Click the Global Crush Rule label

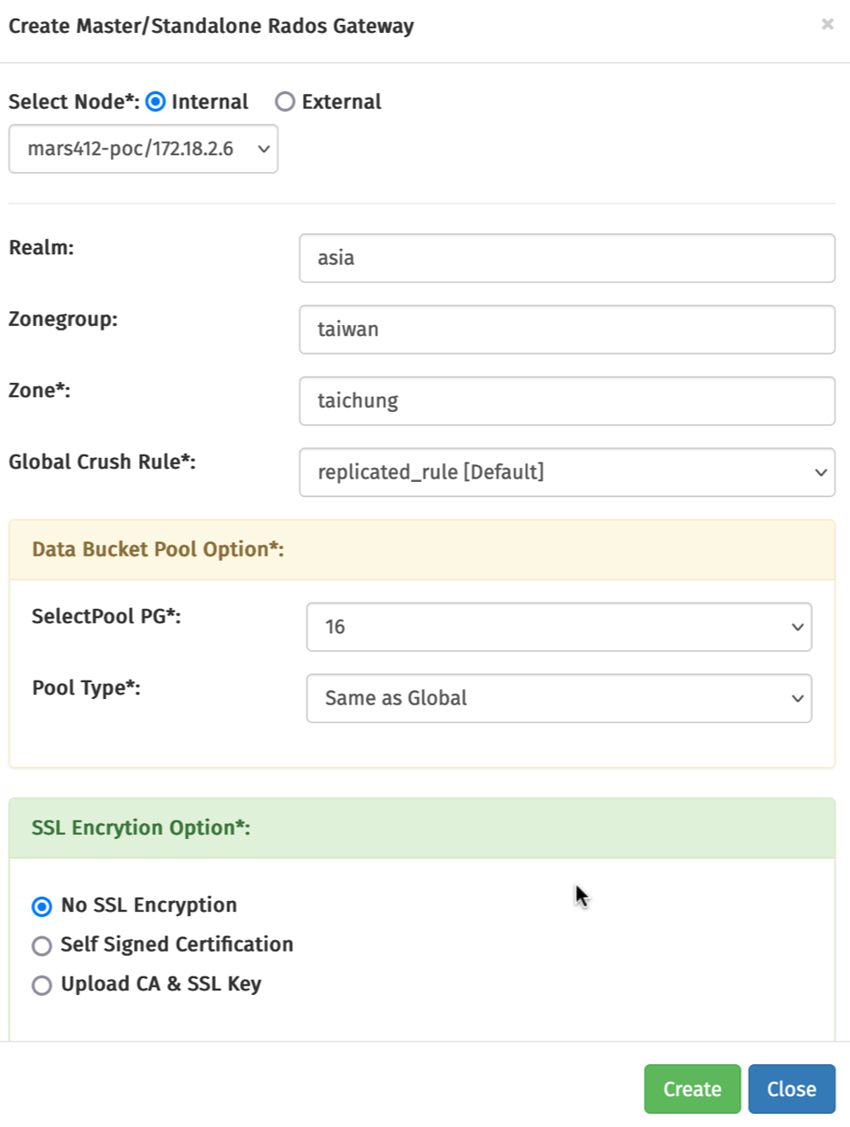102,462
